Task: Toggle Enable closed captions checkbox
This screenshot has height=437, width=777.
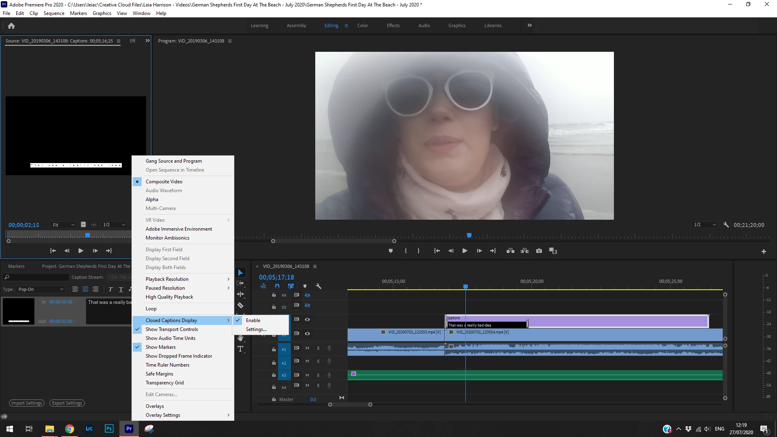Action: 253,320
